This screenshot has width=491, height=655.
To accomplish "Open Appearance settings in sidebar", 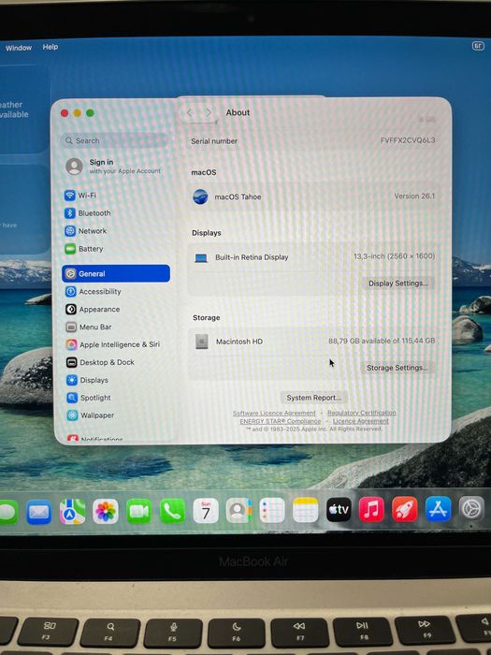I will 93,310.
